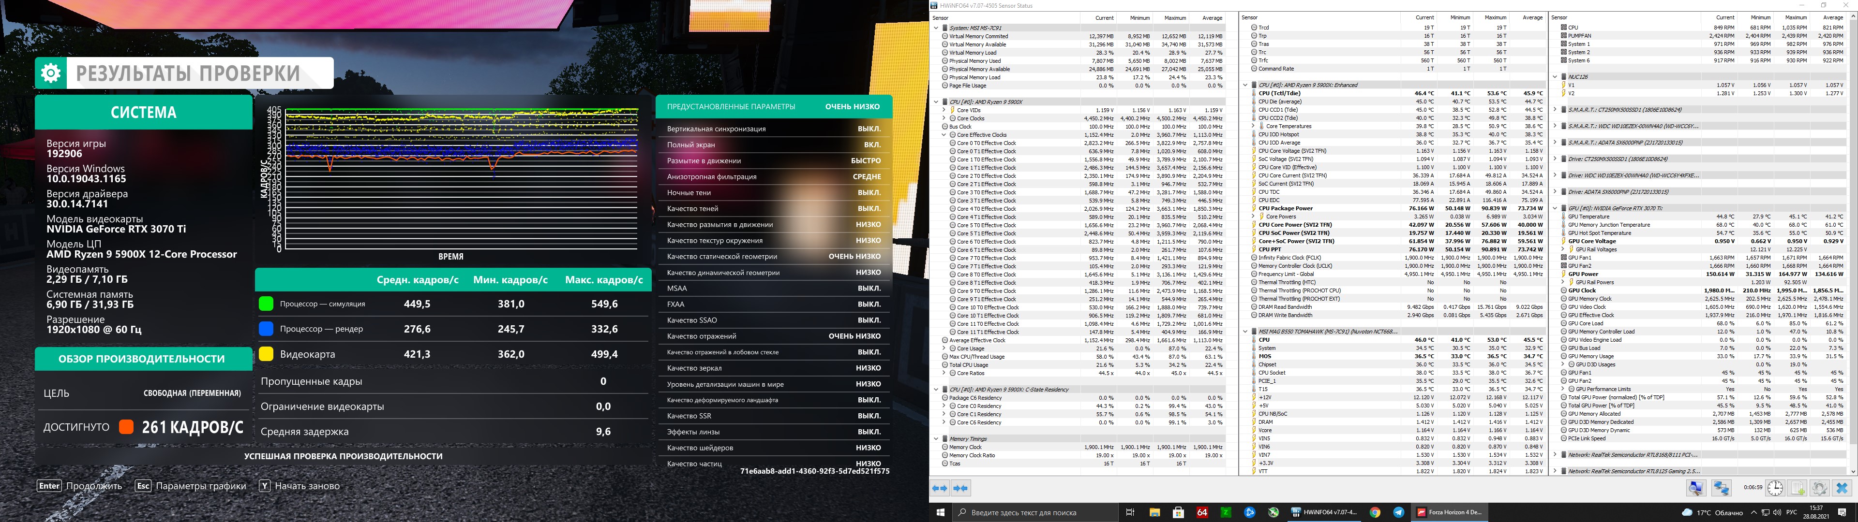Click the Average column header in the first pane
This screenshot has height=522, width=1858.
1212,18
